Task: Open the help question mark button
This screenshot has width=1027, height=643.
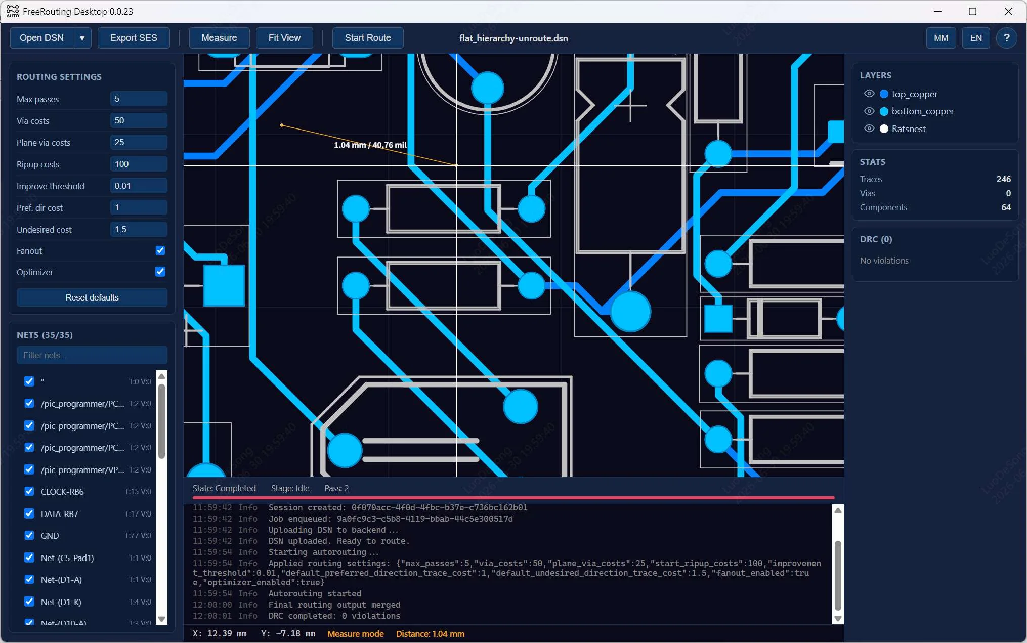Action: (x=1006, y=38)
